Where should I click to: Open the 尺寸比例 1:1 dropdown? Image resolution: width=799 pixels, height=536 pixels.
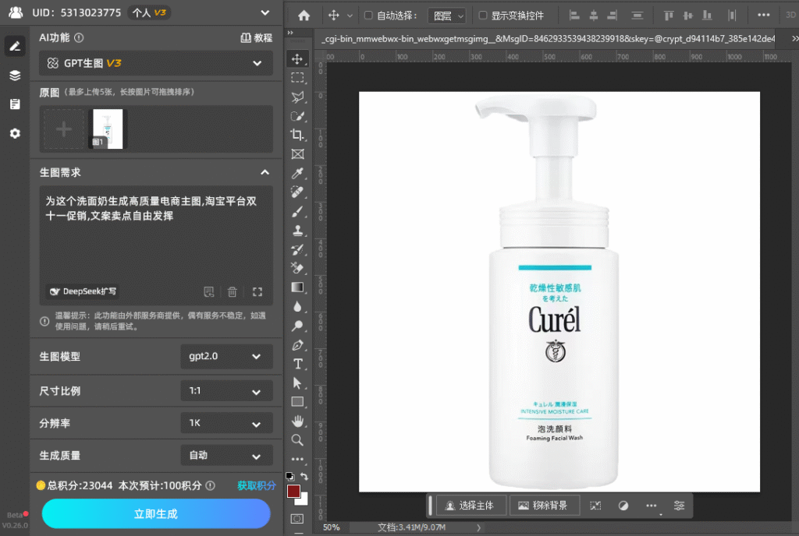click(x=227, y=391)
